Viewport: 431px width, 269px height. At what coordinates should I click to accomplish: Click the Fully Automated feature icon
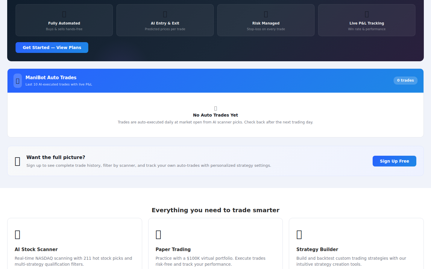point(64,14)
